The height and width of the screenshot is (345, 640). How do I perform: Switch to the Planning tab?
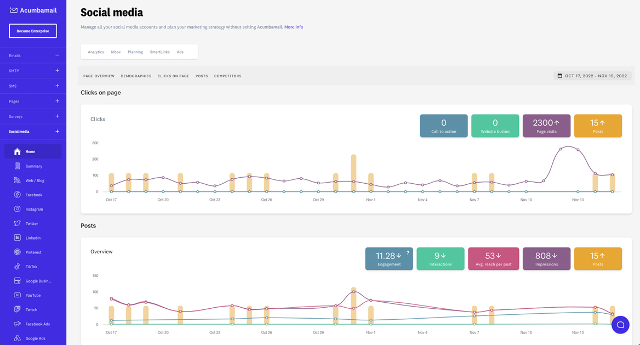[135, 52]
